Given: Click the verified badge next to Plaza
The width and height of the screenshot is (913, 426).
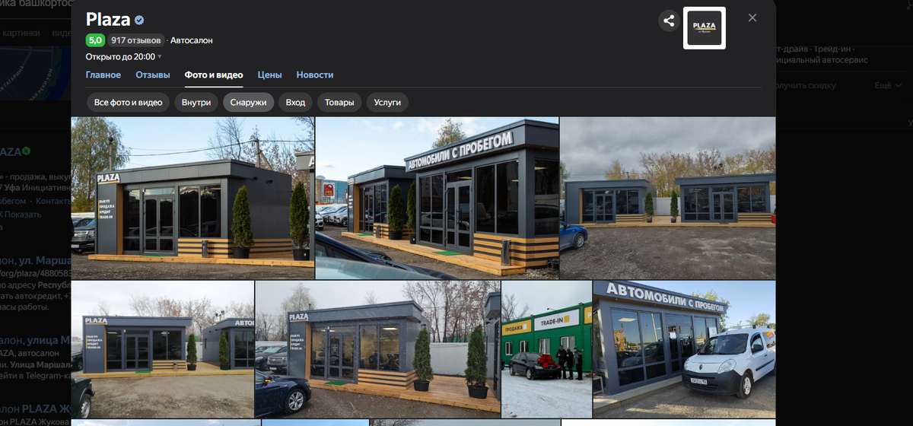Looking at the screenshot, I should click(140, 20).
